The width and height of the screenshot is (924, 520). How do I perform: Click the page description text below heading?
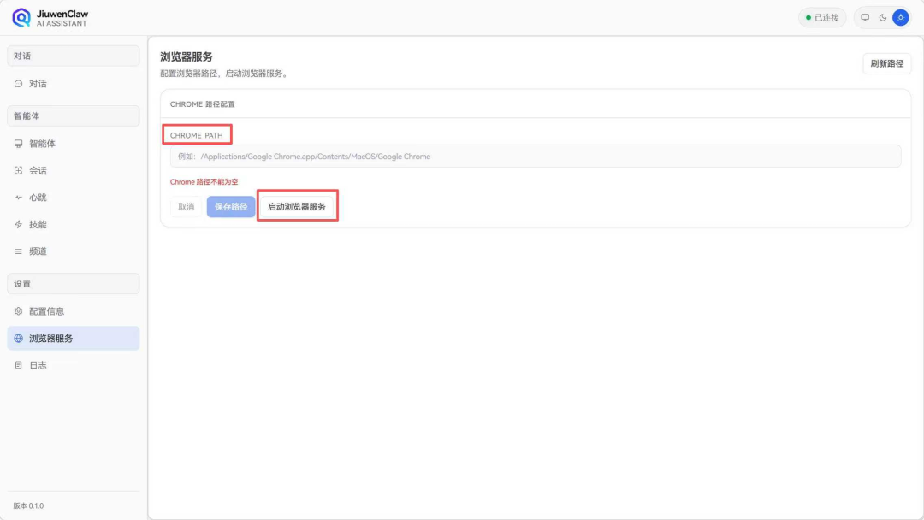[x=225, y=74]
